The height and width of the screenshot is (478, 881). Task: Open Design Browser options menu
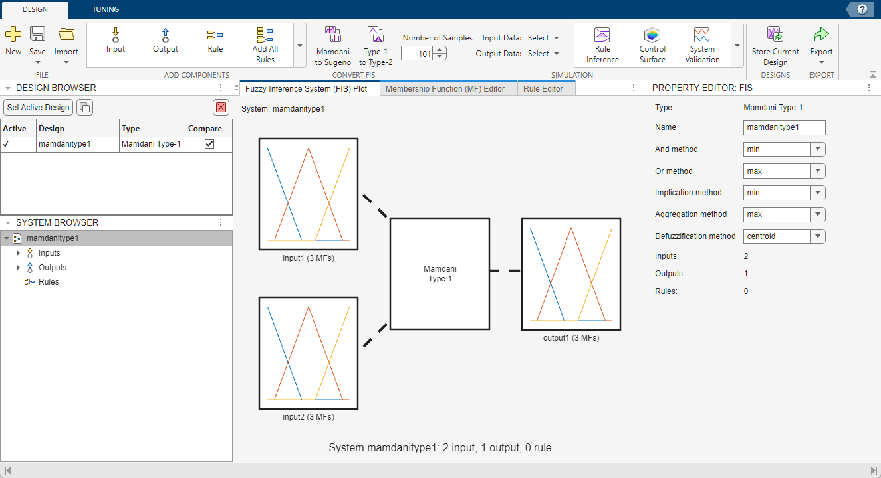pos(221,88)
